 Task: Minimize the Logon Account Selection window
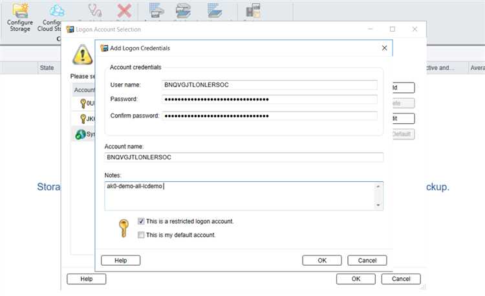tap(371, 29)
